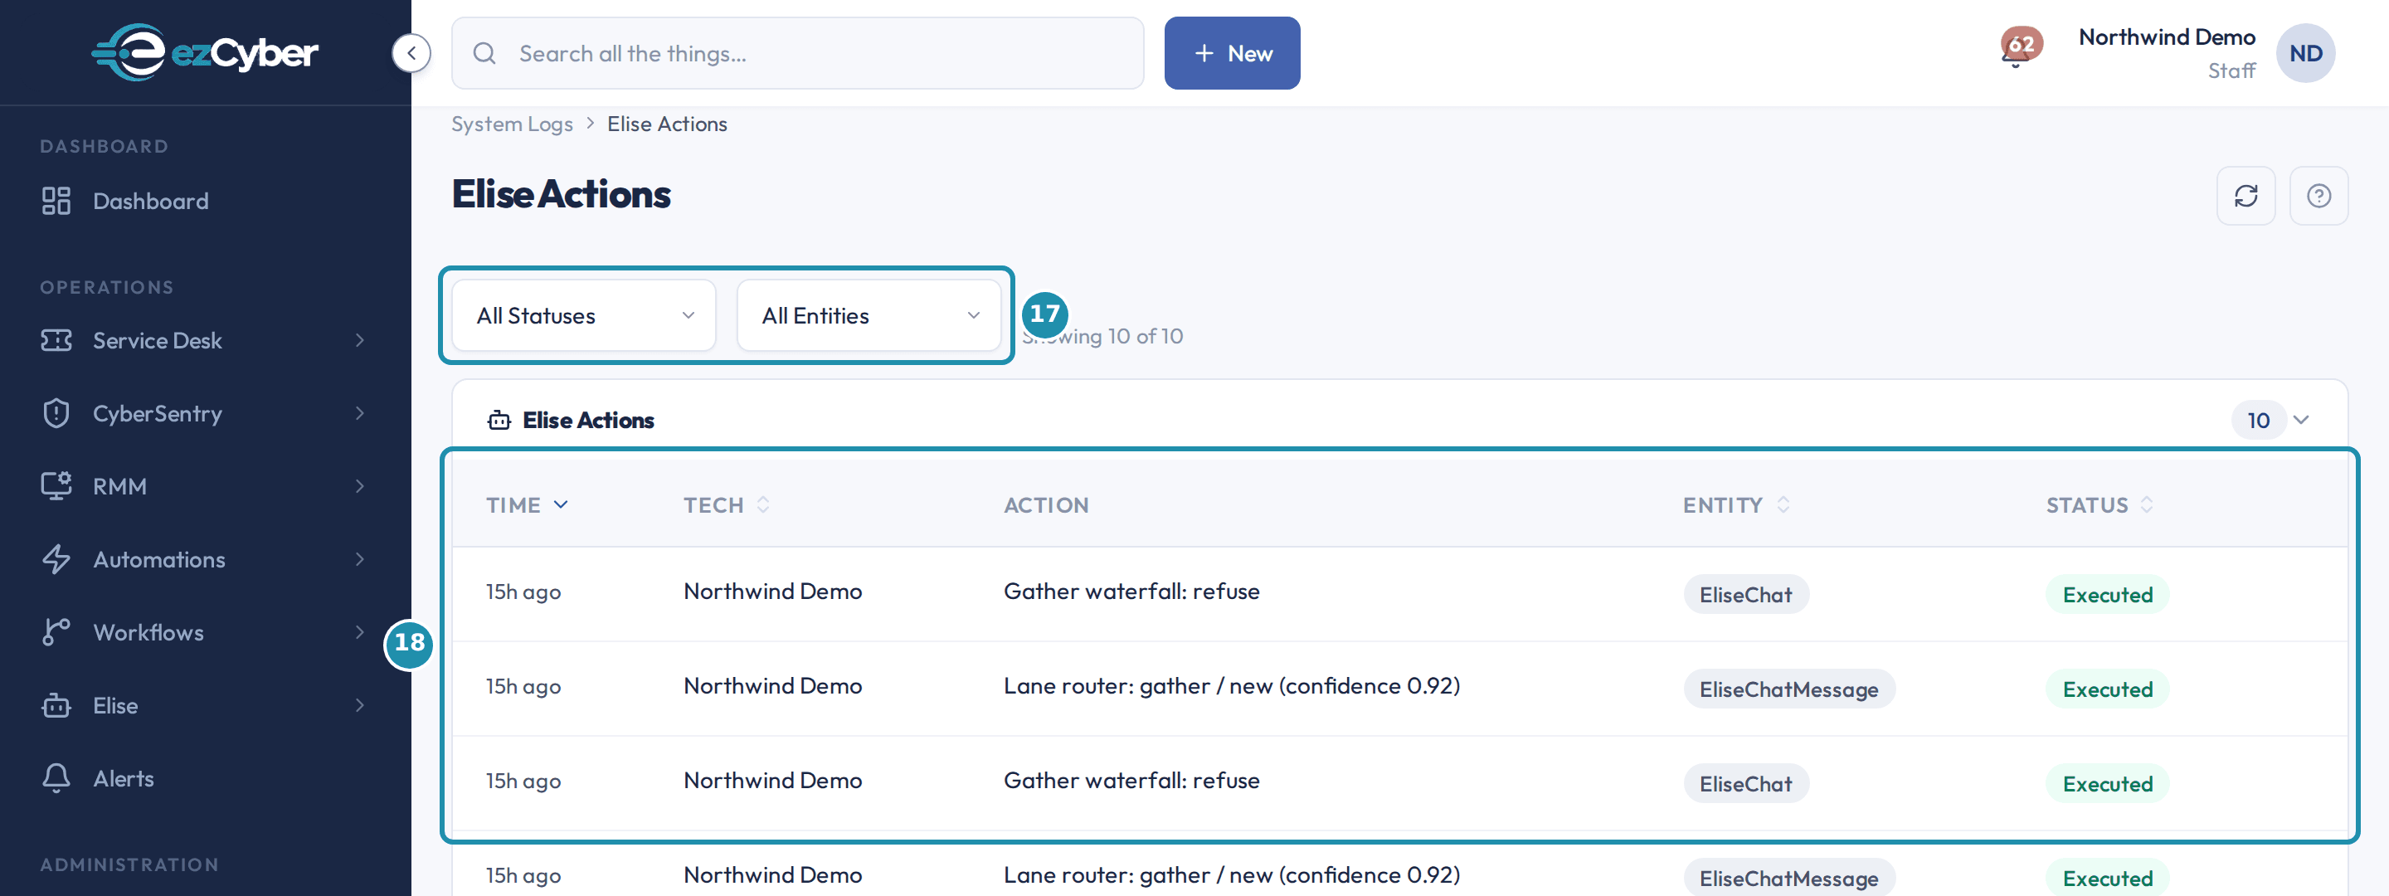Sort the table by STATUS column
Screen dimensions: 2389x896
2099,504
